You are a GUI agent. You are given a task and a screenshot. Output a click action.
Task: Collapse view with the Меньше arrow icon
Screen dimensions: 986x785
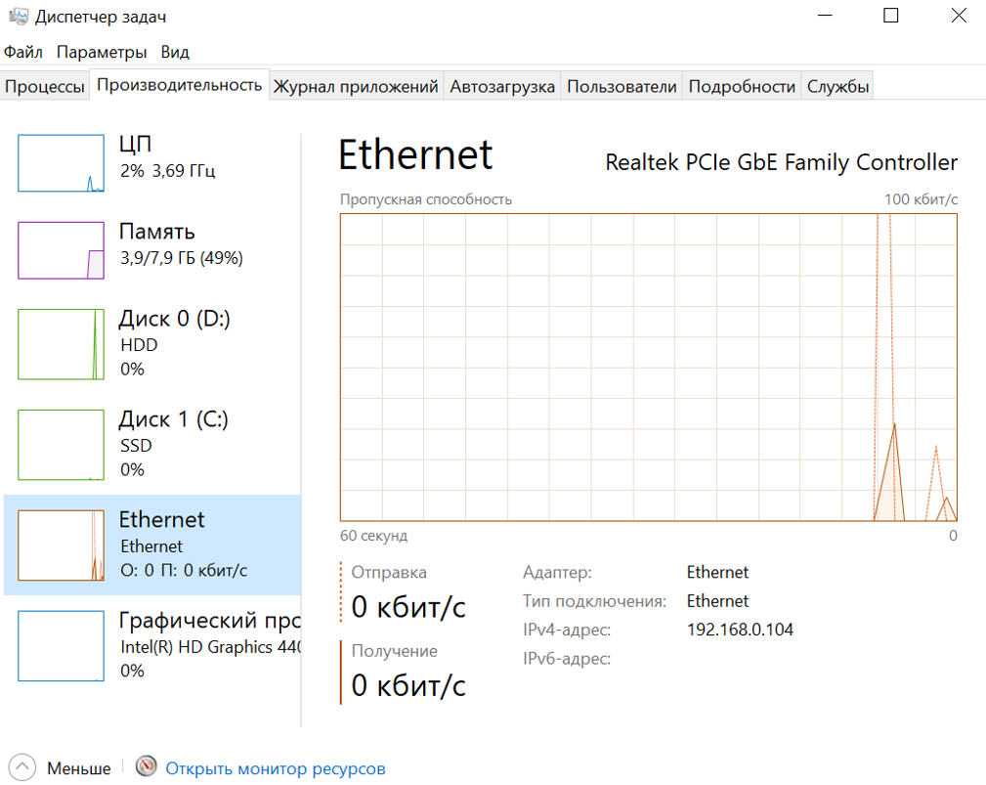(23, 767)
